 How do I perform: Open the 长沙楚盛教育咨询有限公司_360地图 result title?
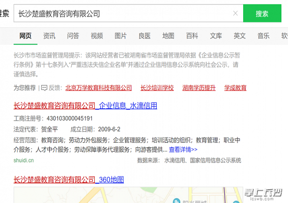coord(69,180)
